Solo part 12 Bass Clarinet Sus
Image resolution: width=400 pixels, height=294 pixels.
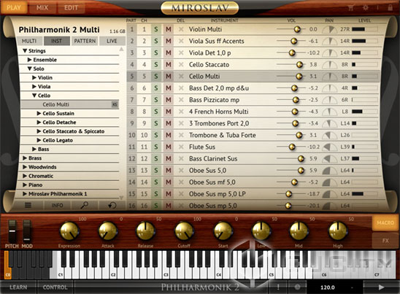coord(156,158)
